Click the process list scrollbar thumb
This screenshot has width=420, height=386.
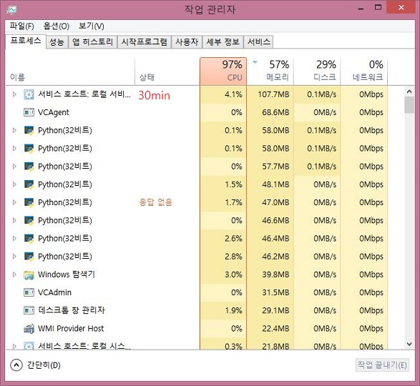[409, 105]
